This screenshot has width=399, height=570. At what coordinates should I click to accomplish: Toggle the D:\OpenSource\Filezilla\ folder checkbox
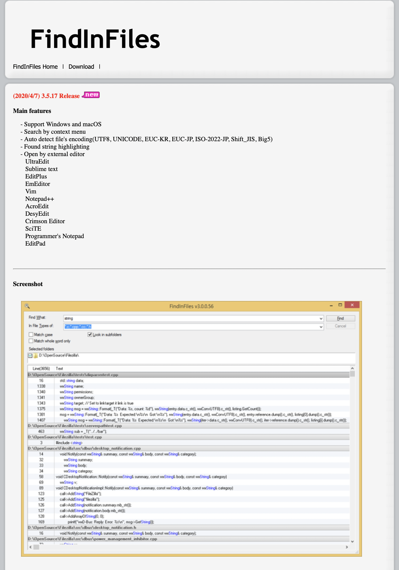(30, 356)
